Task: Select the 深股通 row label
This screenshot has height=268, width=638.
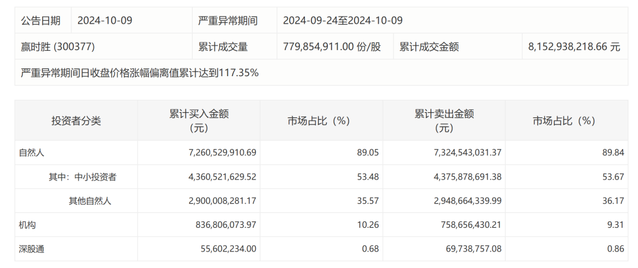Action: click(32, 249)
